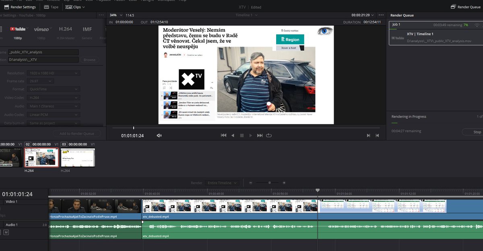Click the Mark In viewer button
Image resolution: width=483 pixels, height=251 pixels.
tap(368, 136)
